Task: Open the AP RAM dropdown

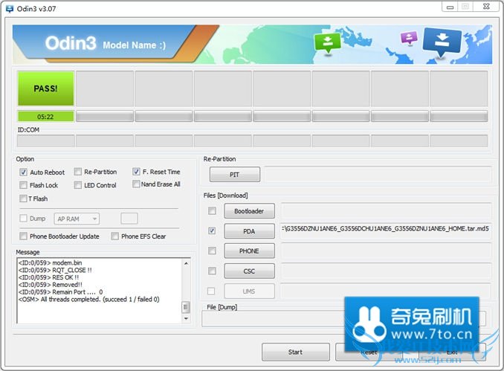Action: click(77, 219)
